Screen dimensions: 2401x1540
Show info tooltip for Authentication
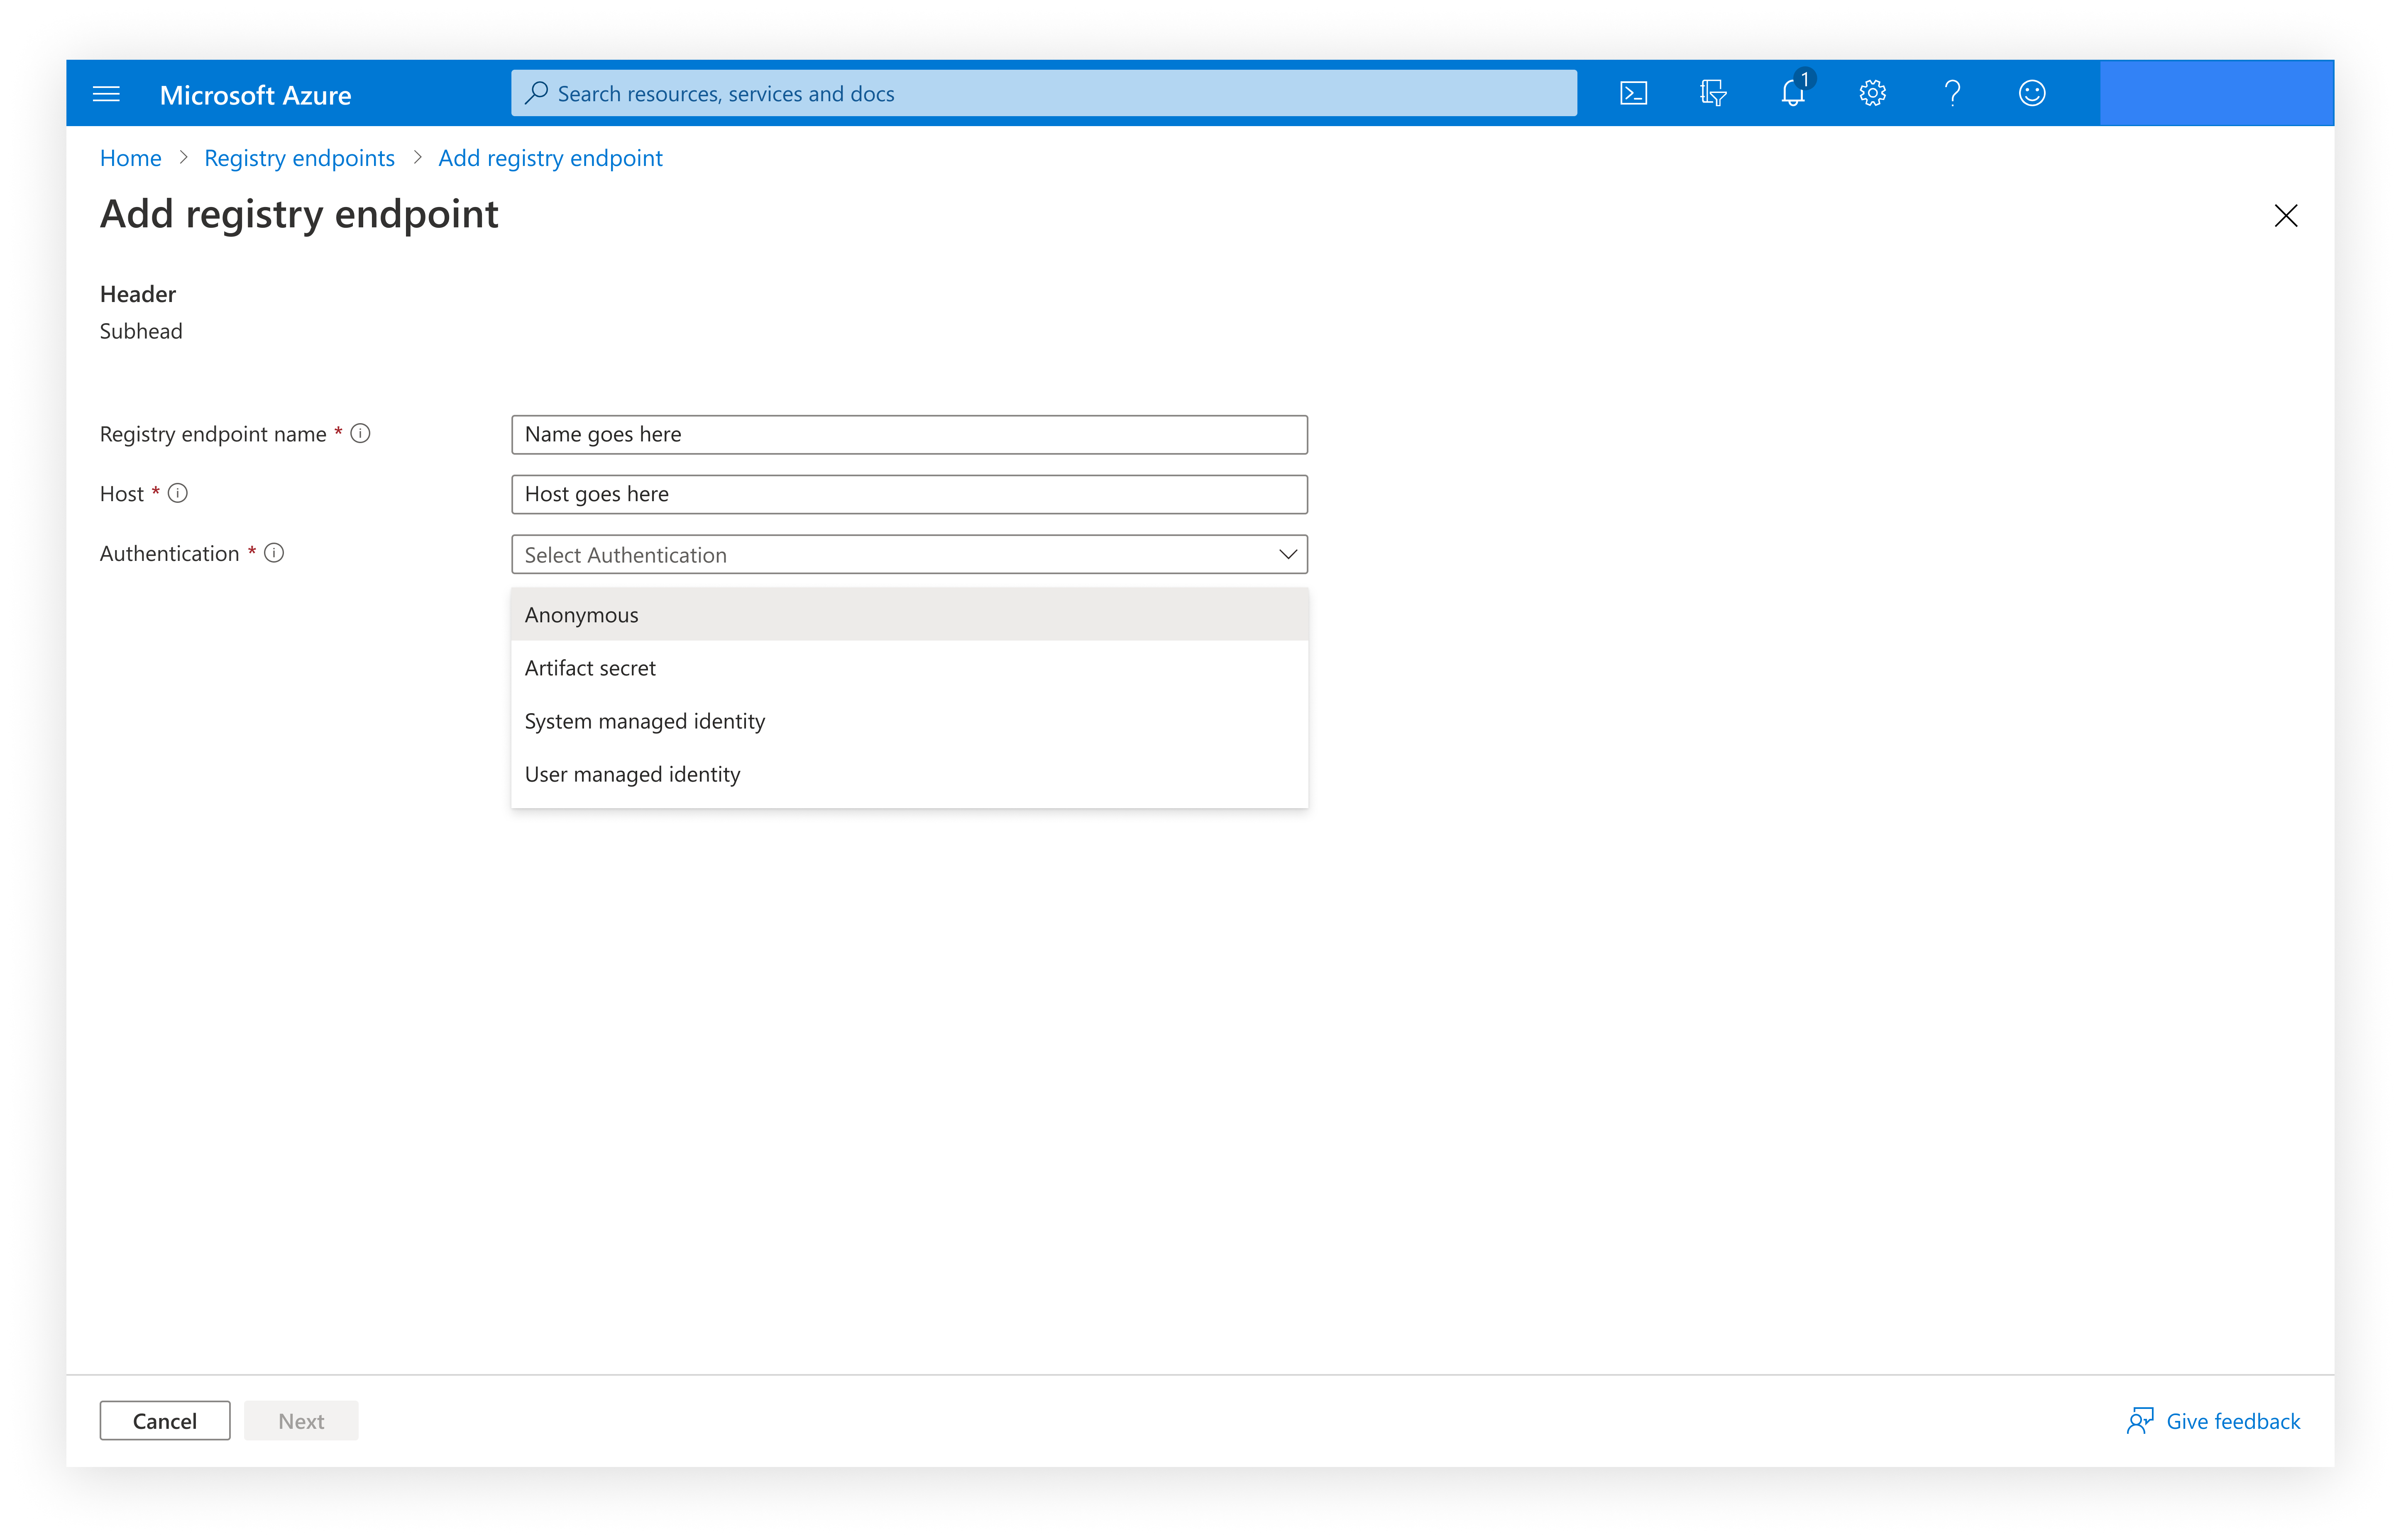274,553
